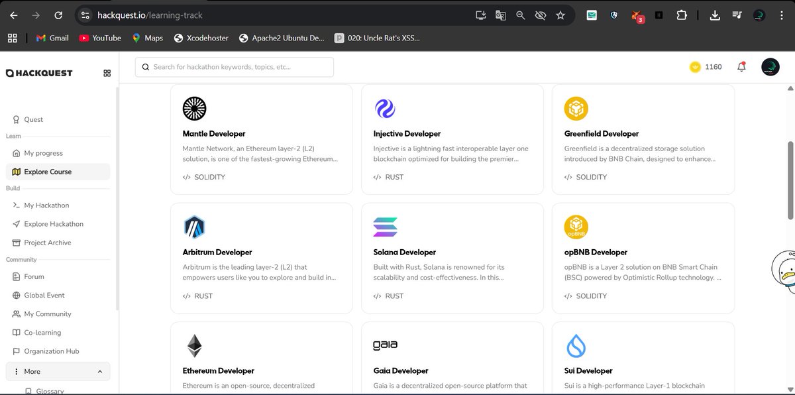The height and width of the screenshot is (395, 795).
Task: Collapse the More section
Action: pos(58,371)
